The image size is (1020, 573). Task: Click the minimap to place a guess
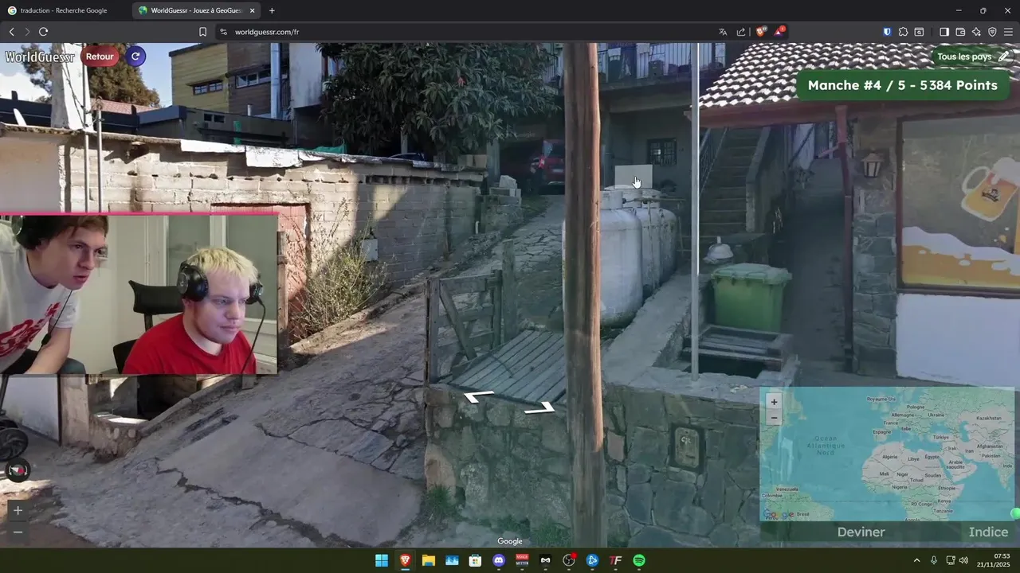[887, 454]
